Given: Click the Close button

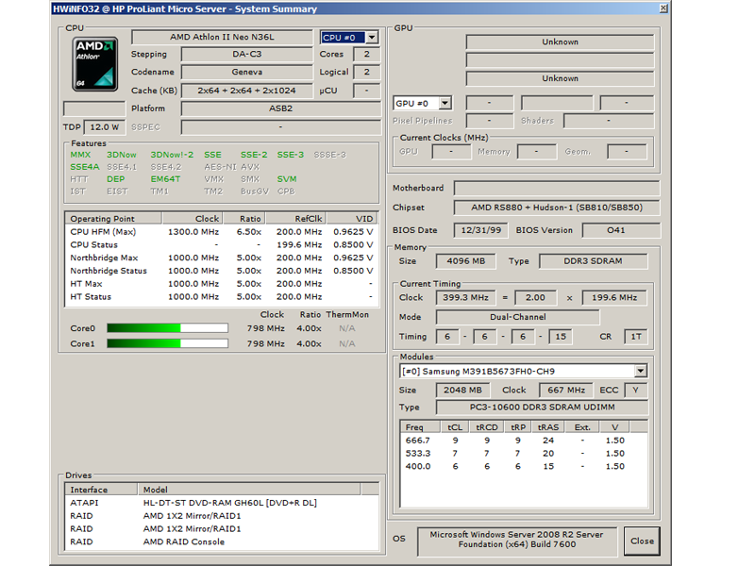Looking at the screenshot, I should [642, 541].
